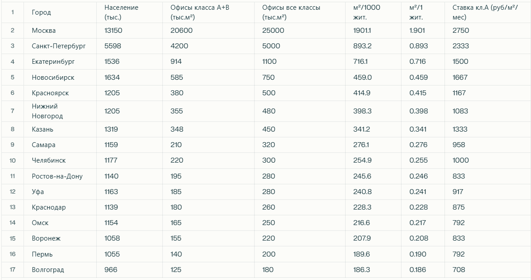Click the Екатеринбург cell
This screenshot has height=280, width=531.
[x=60, y=62]
